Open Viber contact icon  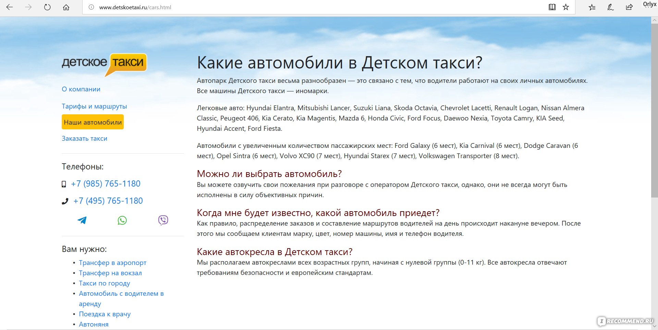pos(163,220)
